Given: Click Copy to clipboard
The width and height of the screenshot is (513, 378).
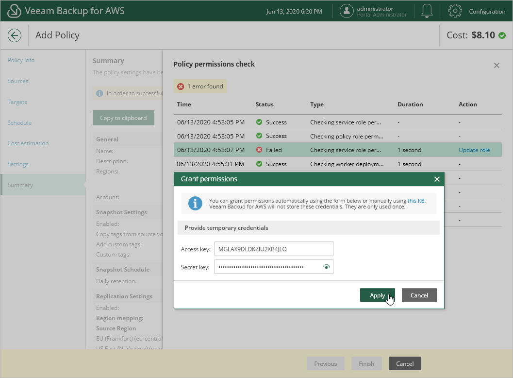Looking at the screenshot, I should [x=123, y=118].
